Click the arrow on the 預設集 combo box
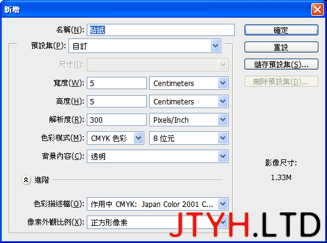The height and width of the screenshot is (243, 327). (x=215, y=46)
